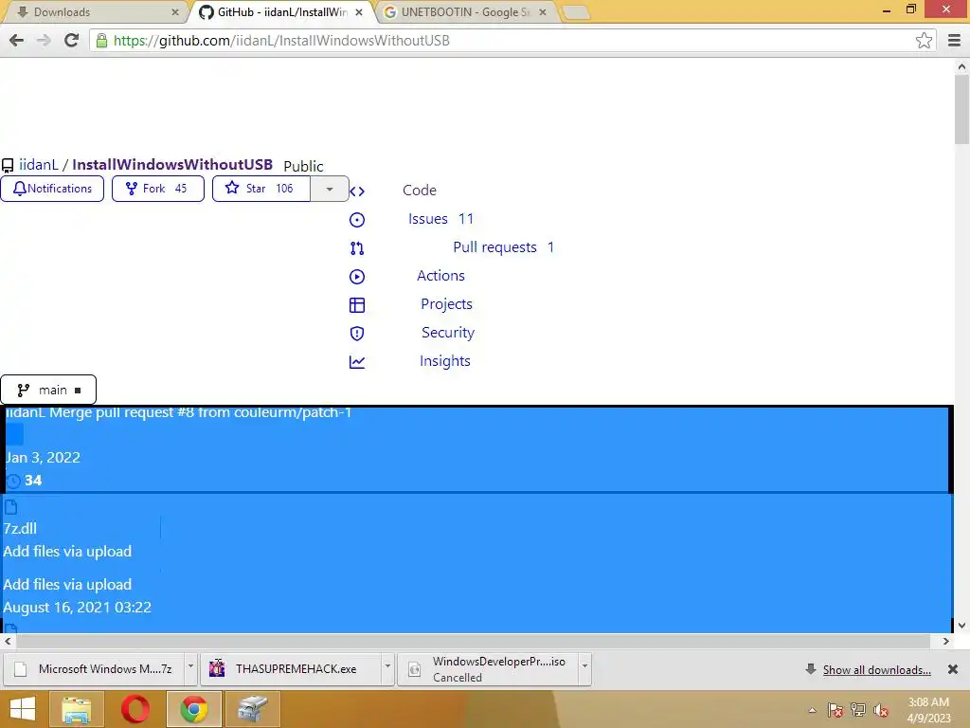Screen dimensions: 970x728
Task: Click the horizontal scrollbar right arrow
Action: 946,642
